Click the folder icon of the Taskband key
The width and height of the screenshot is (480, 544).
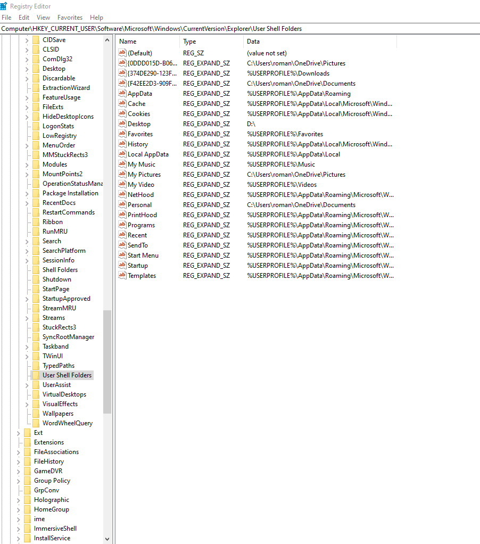pyautogui.click(x=36, y=346)
